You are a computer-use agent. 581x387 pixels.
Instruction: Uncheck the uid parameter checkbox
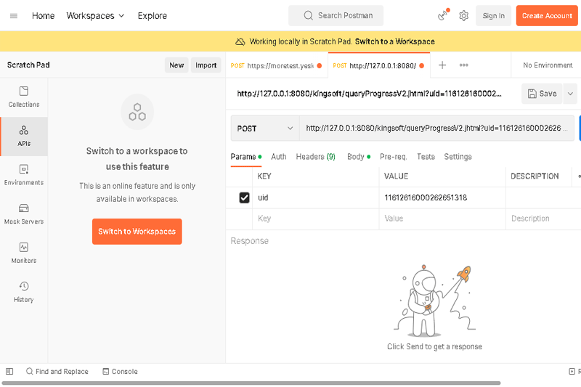(x=244, y=197)
